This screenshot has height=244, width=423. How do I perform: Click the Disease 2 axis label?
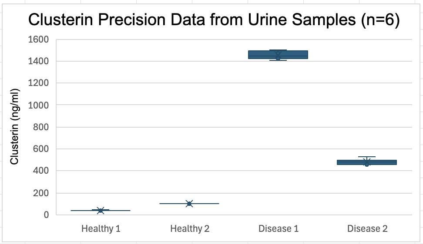pyautogui.click(x=367, y=228)
